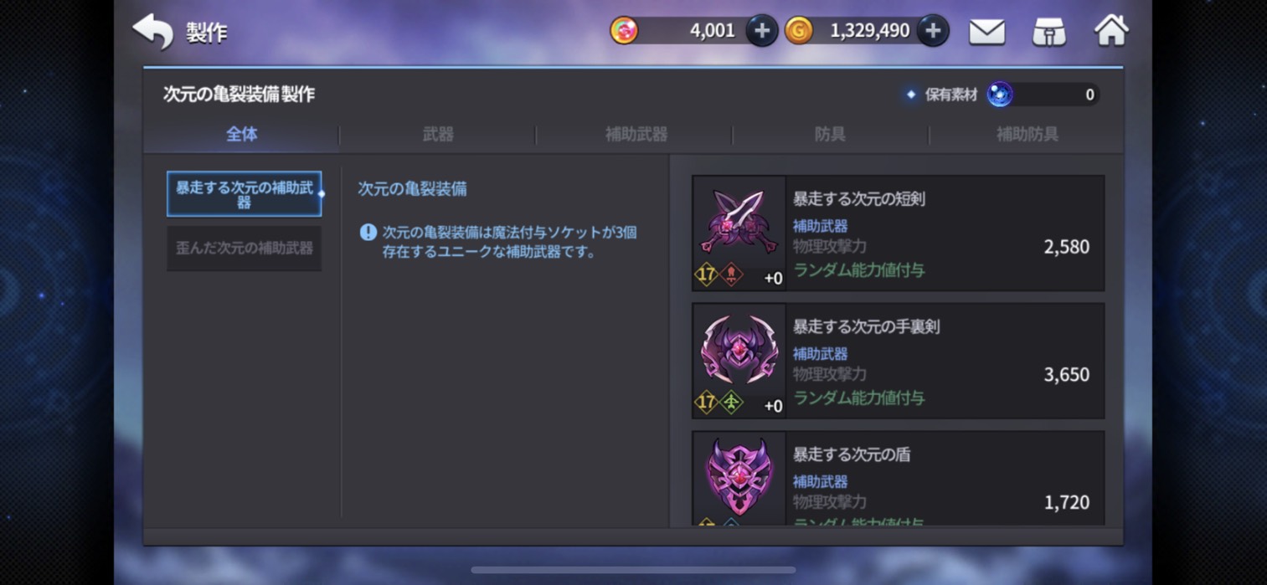Go to home via house icon
This screenshot has height=585, width=1267.
1111,31
